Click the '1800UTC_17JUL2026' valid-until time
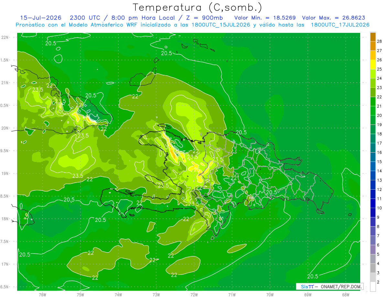Image resolution: width=388 pixels, height=299 pixels. pos(340,25)
